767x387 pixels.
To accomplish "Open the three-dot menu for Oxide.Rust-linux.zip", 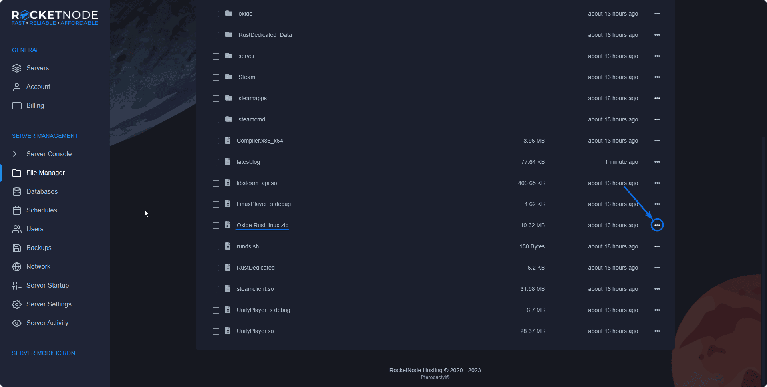I will [x=657, y=225].
